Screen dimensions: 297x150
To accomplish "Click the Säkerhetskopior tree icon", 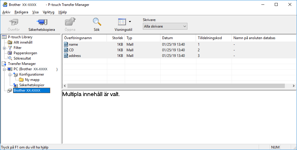I will tap(15, 85).
